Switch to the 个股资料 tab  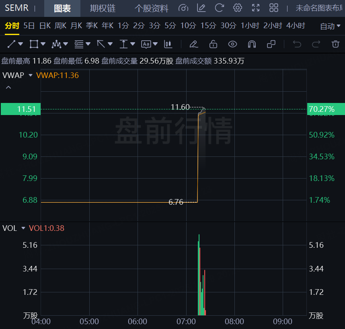151,8
